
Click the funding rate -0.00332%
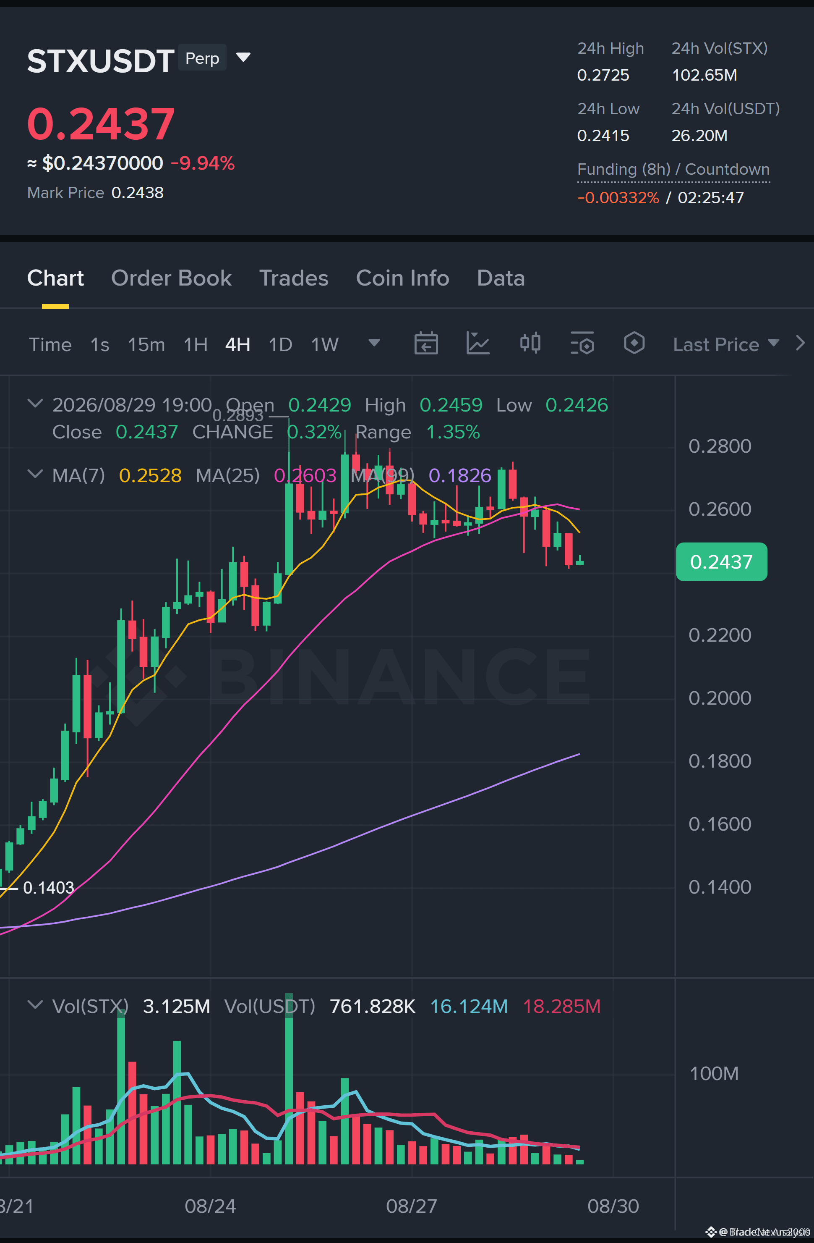(618, 197)
